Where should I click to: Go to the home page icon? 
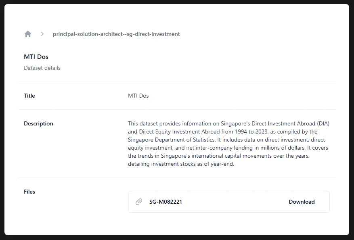pos(28,34)
